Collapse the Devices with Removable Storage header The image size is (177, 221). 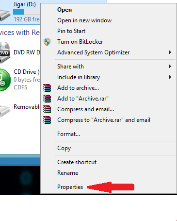(x=20, y=33)
